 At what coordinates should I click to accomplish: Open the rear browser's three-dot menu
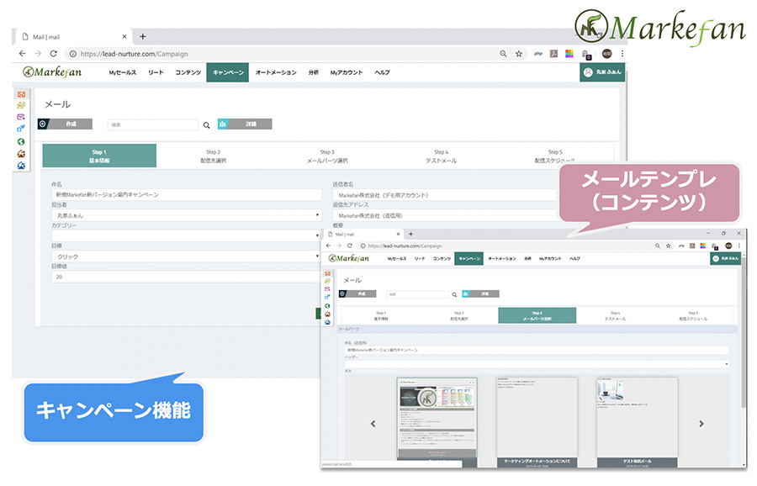click(622, 54)
